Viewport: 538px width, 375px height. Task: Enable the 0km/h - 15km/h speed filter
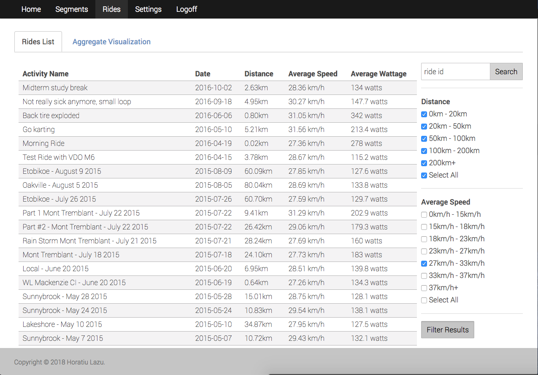click(x=424, y=215)
